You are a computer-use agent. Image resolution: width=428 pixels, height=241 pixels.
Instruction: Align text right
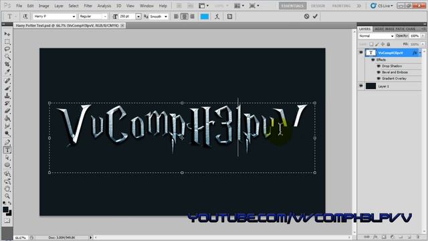click(193, 17)
